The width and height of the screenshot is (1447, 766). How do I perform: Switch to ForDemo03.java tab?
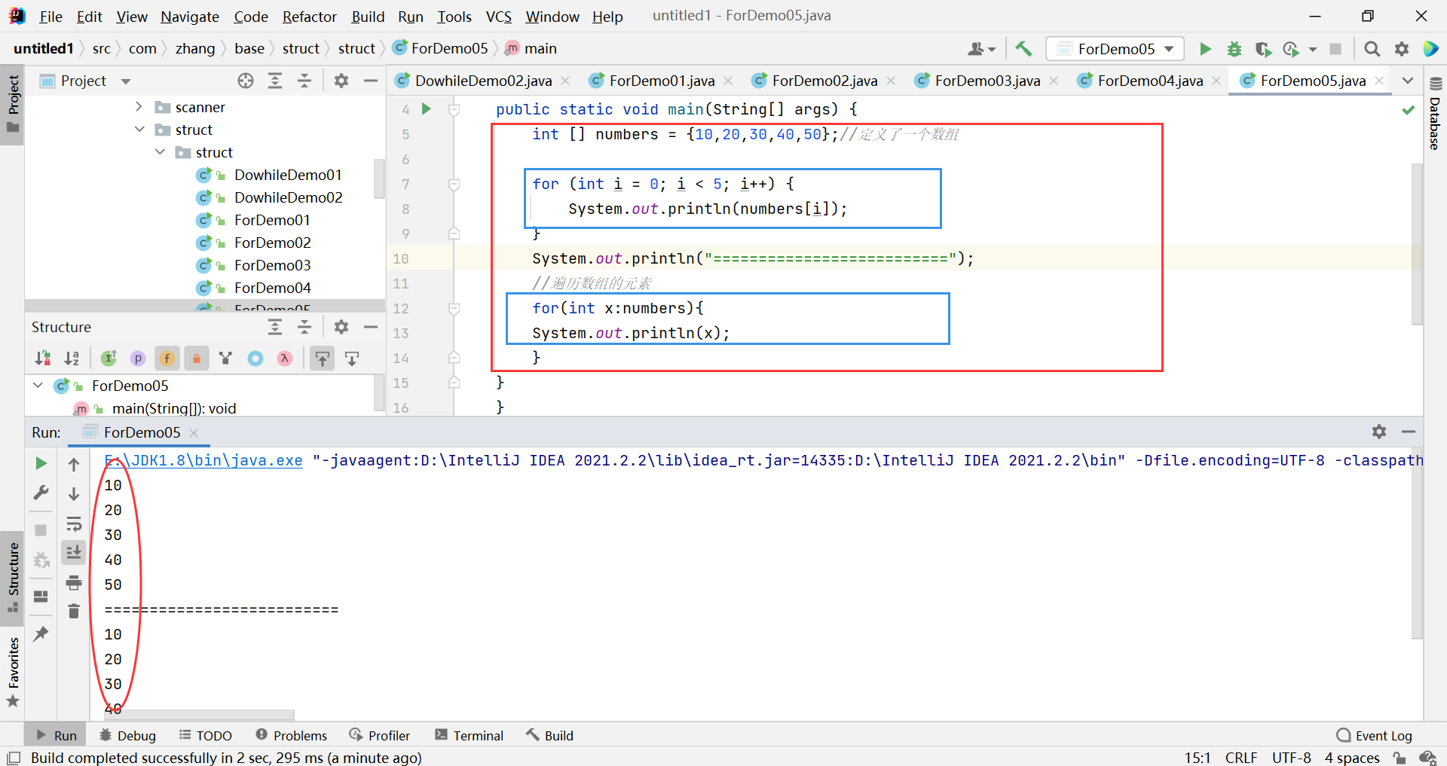point(987,81)
